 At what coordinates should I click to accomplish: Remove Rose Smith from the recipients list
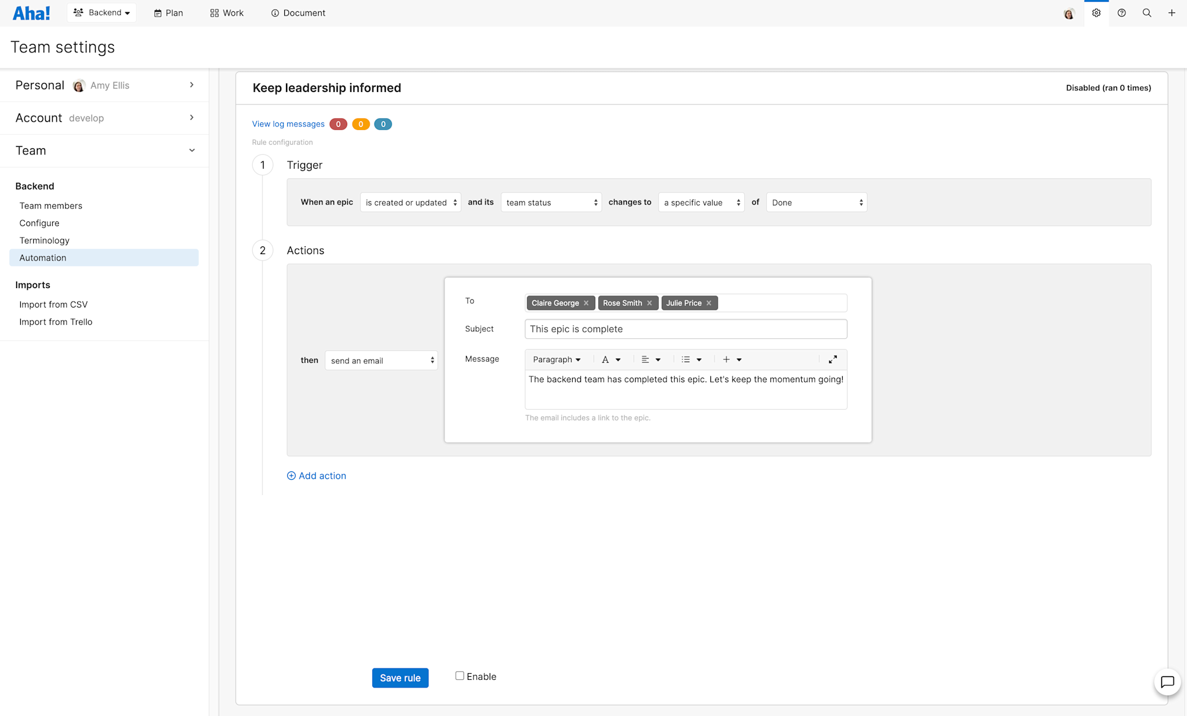pos(649,303)
